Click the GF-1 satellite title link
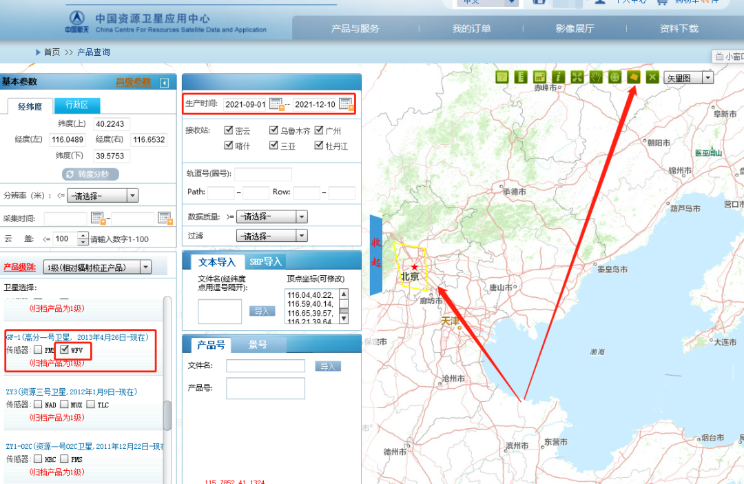744x484 pixels. click(77, 337)
